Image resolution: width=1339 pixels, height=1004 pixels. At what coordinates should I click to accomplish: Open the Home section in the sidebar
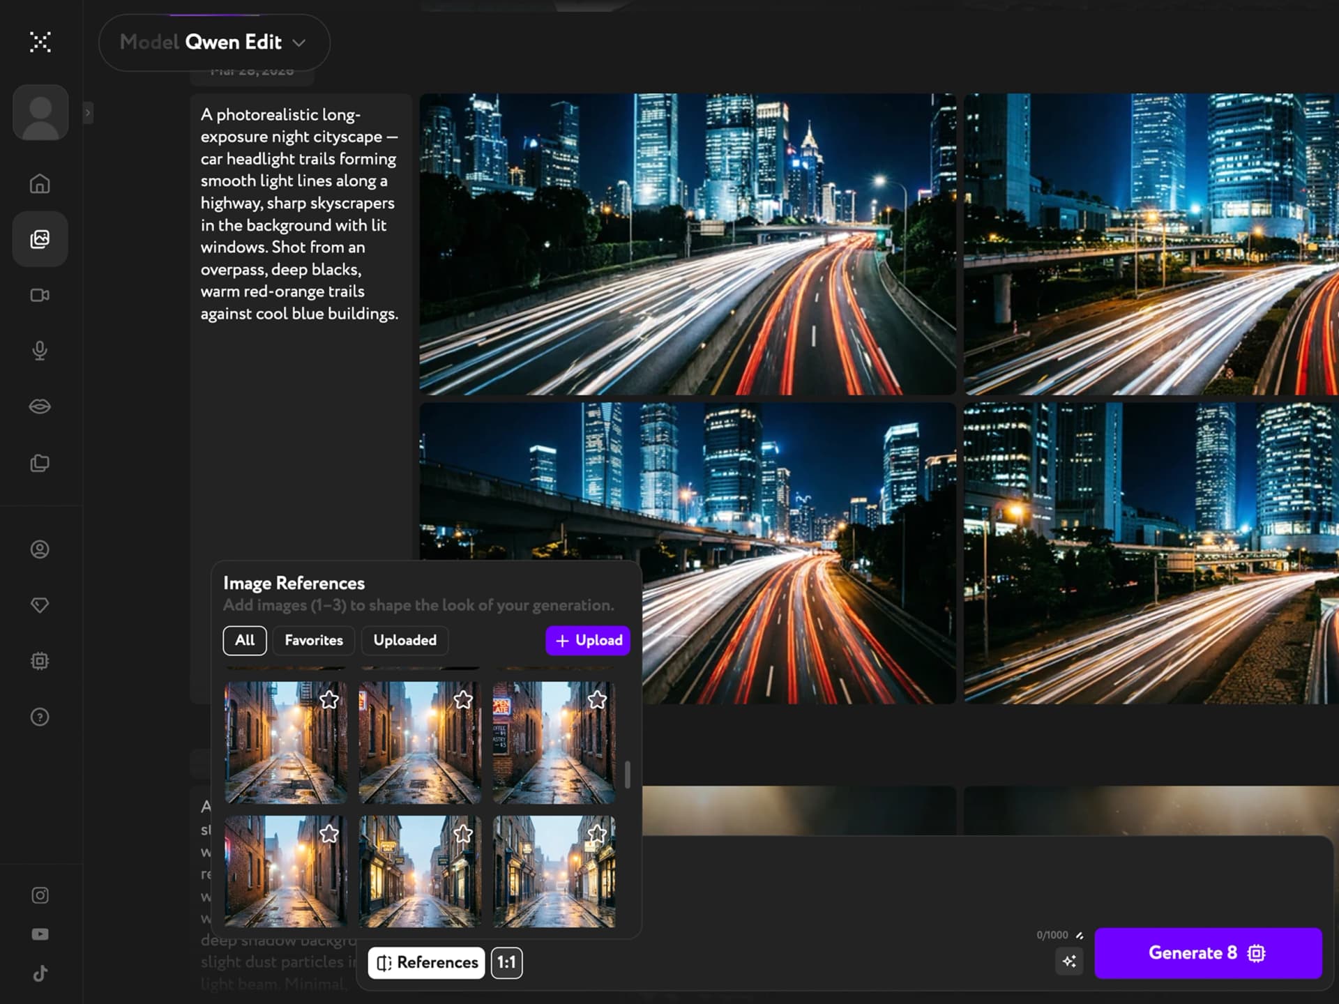40,183
